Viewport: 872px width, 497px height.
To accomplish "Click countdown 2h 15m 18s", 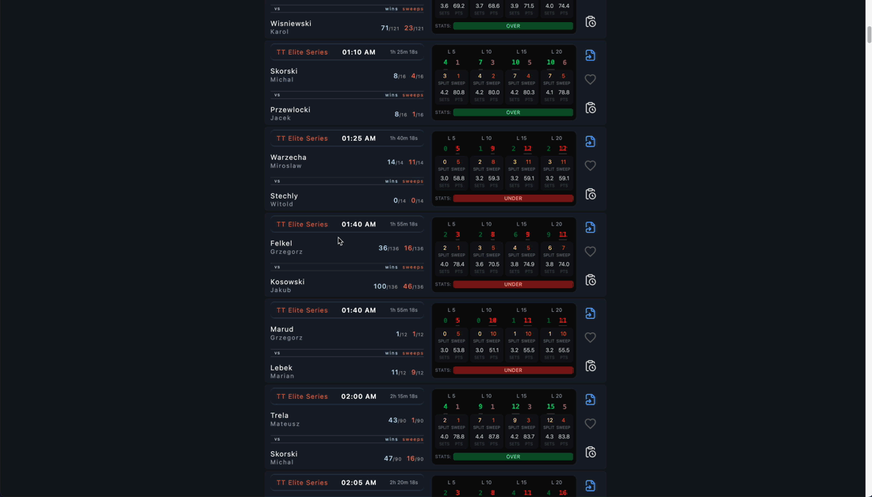I will [403, 396].
